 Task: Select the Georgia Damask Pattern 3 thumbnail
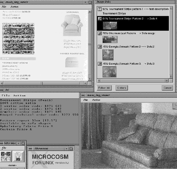point(109,72)
